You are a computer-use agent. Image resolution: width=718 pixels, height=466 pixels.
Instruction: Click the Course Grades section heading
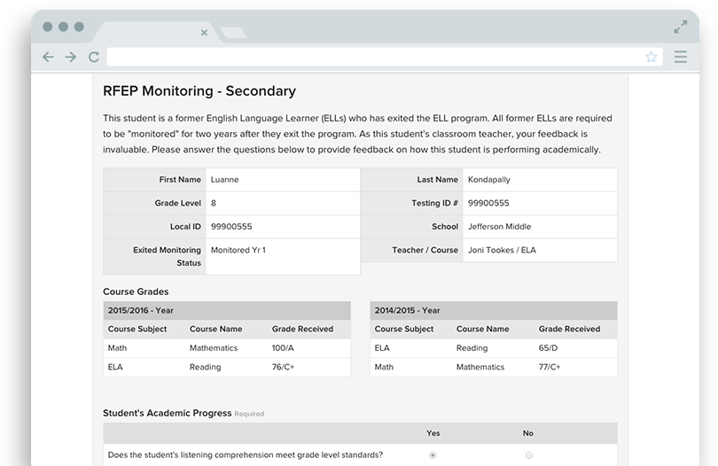[x=136, y=291]
